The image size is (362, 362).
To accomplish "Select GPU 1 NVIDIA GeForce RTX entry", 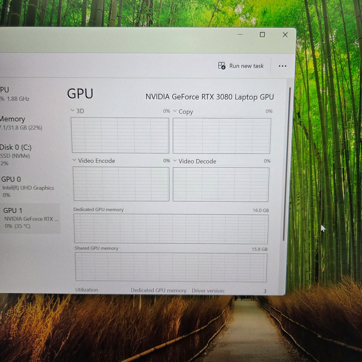I will 30,218.
